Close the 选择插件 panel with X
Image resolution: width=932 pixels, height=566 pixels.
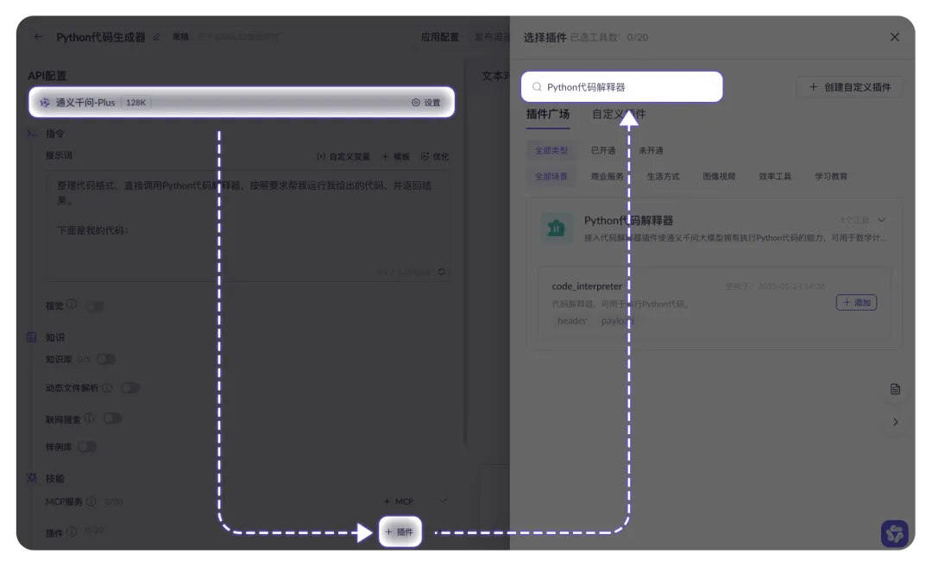[895, 37]
